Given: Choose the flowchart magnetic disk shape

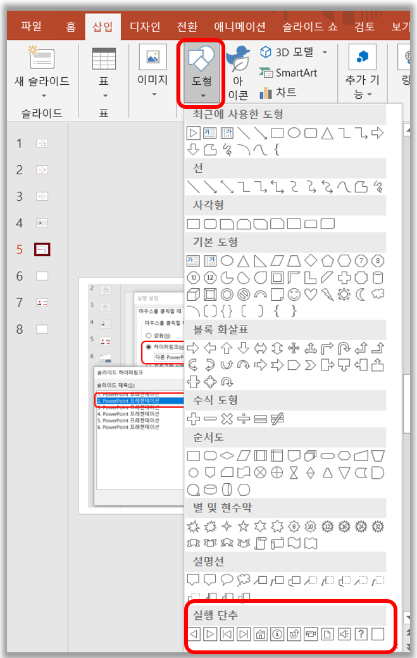Looking at the screenshot, I should coord(210,490).
